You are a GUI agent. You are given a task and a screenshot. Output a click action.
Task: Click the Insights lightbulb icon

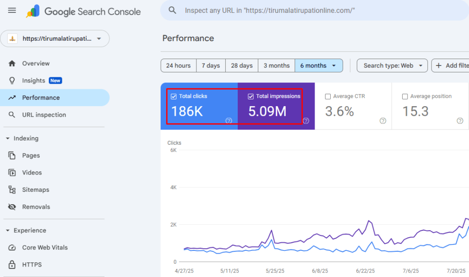12,81
